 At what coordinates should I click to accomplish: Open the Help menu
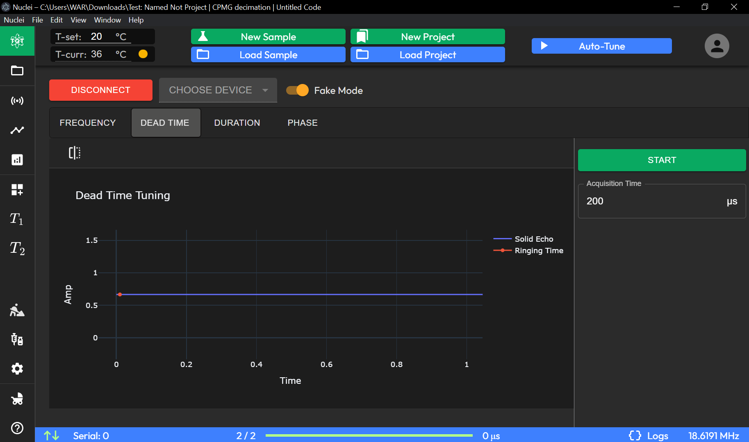pyautogui.click(x=136, y=20)
